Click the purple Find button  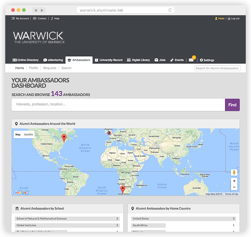coord(232,105)
